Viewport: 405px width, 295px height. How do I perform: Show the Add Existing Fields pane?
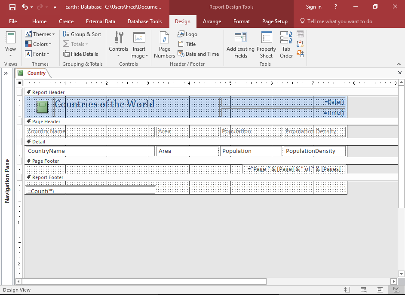(x=240, y=44)
